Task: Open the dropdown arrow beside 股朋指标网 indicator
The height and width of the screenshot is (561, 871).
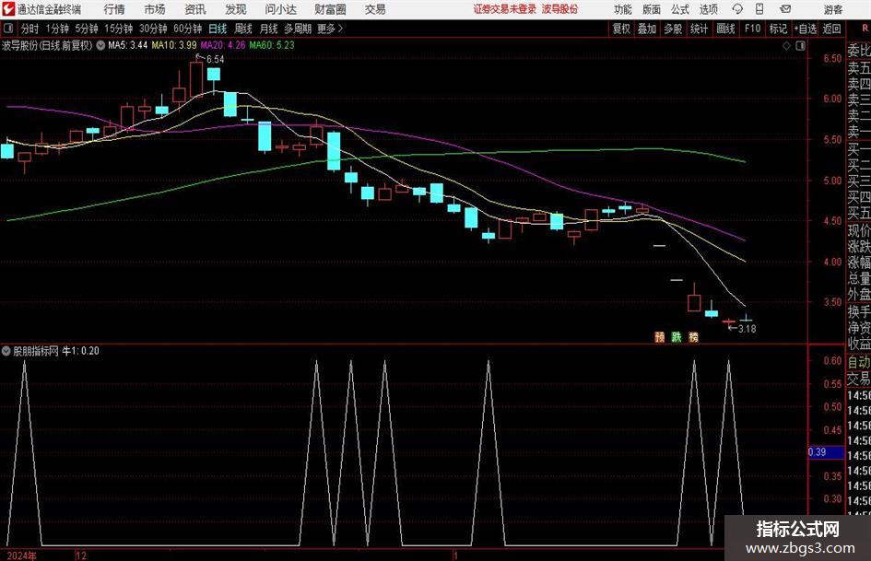Action: [x=6, y=351]
